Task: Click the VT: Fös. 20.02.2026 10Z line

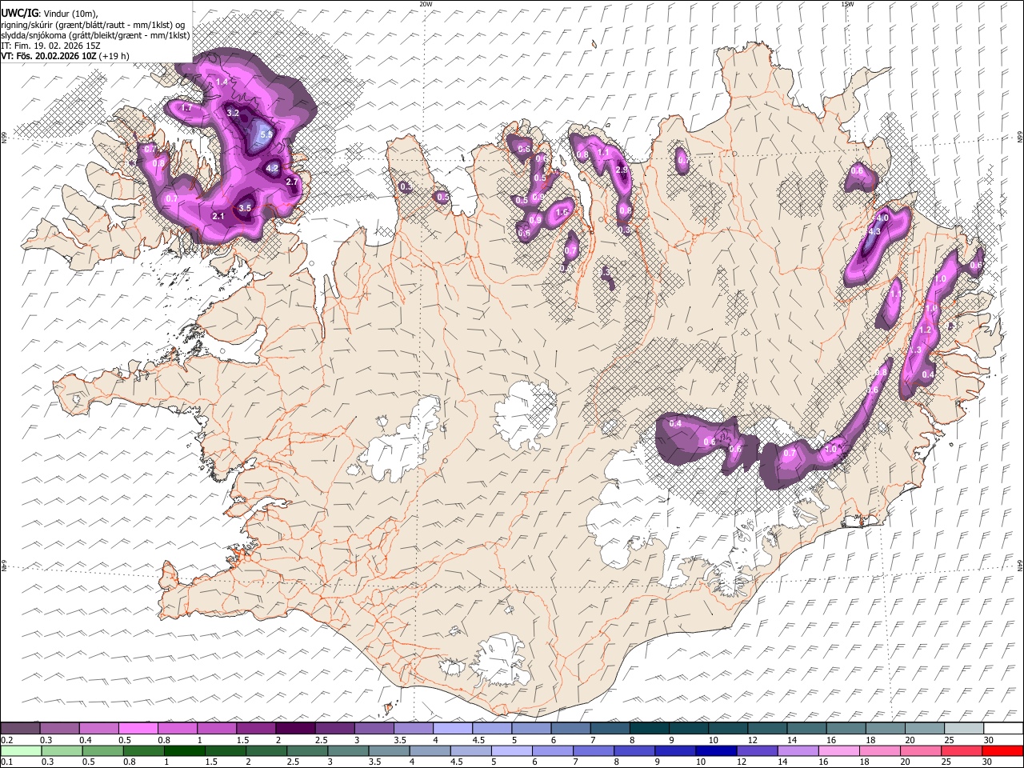Action: pos(65,56)
